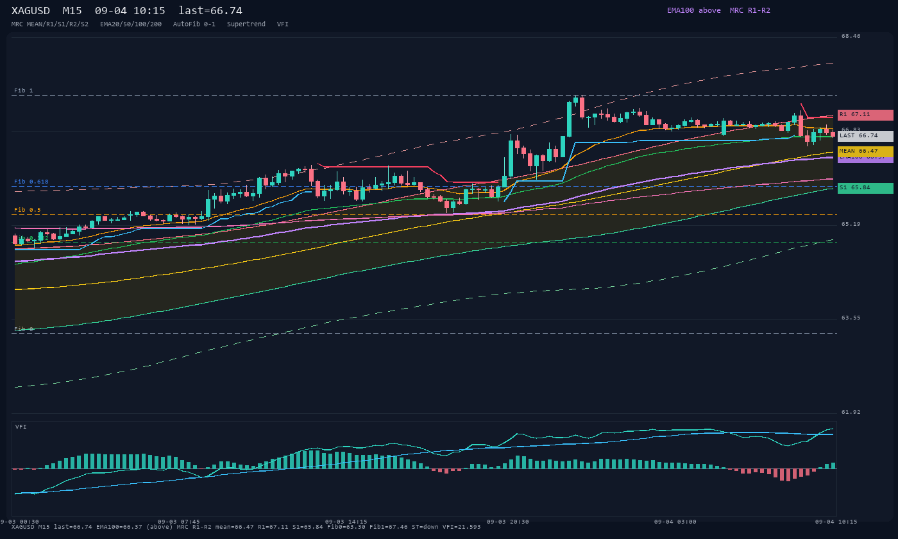This screenshot has height=539, width=898.
Task: Click the 09-04 03:00 time axis label
Action: [x=675, y=522]
